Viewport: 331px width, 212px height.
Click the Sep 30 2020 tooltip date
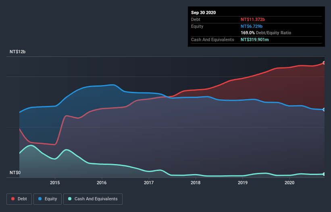click(204, 12)
